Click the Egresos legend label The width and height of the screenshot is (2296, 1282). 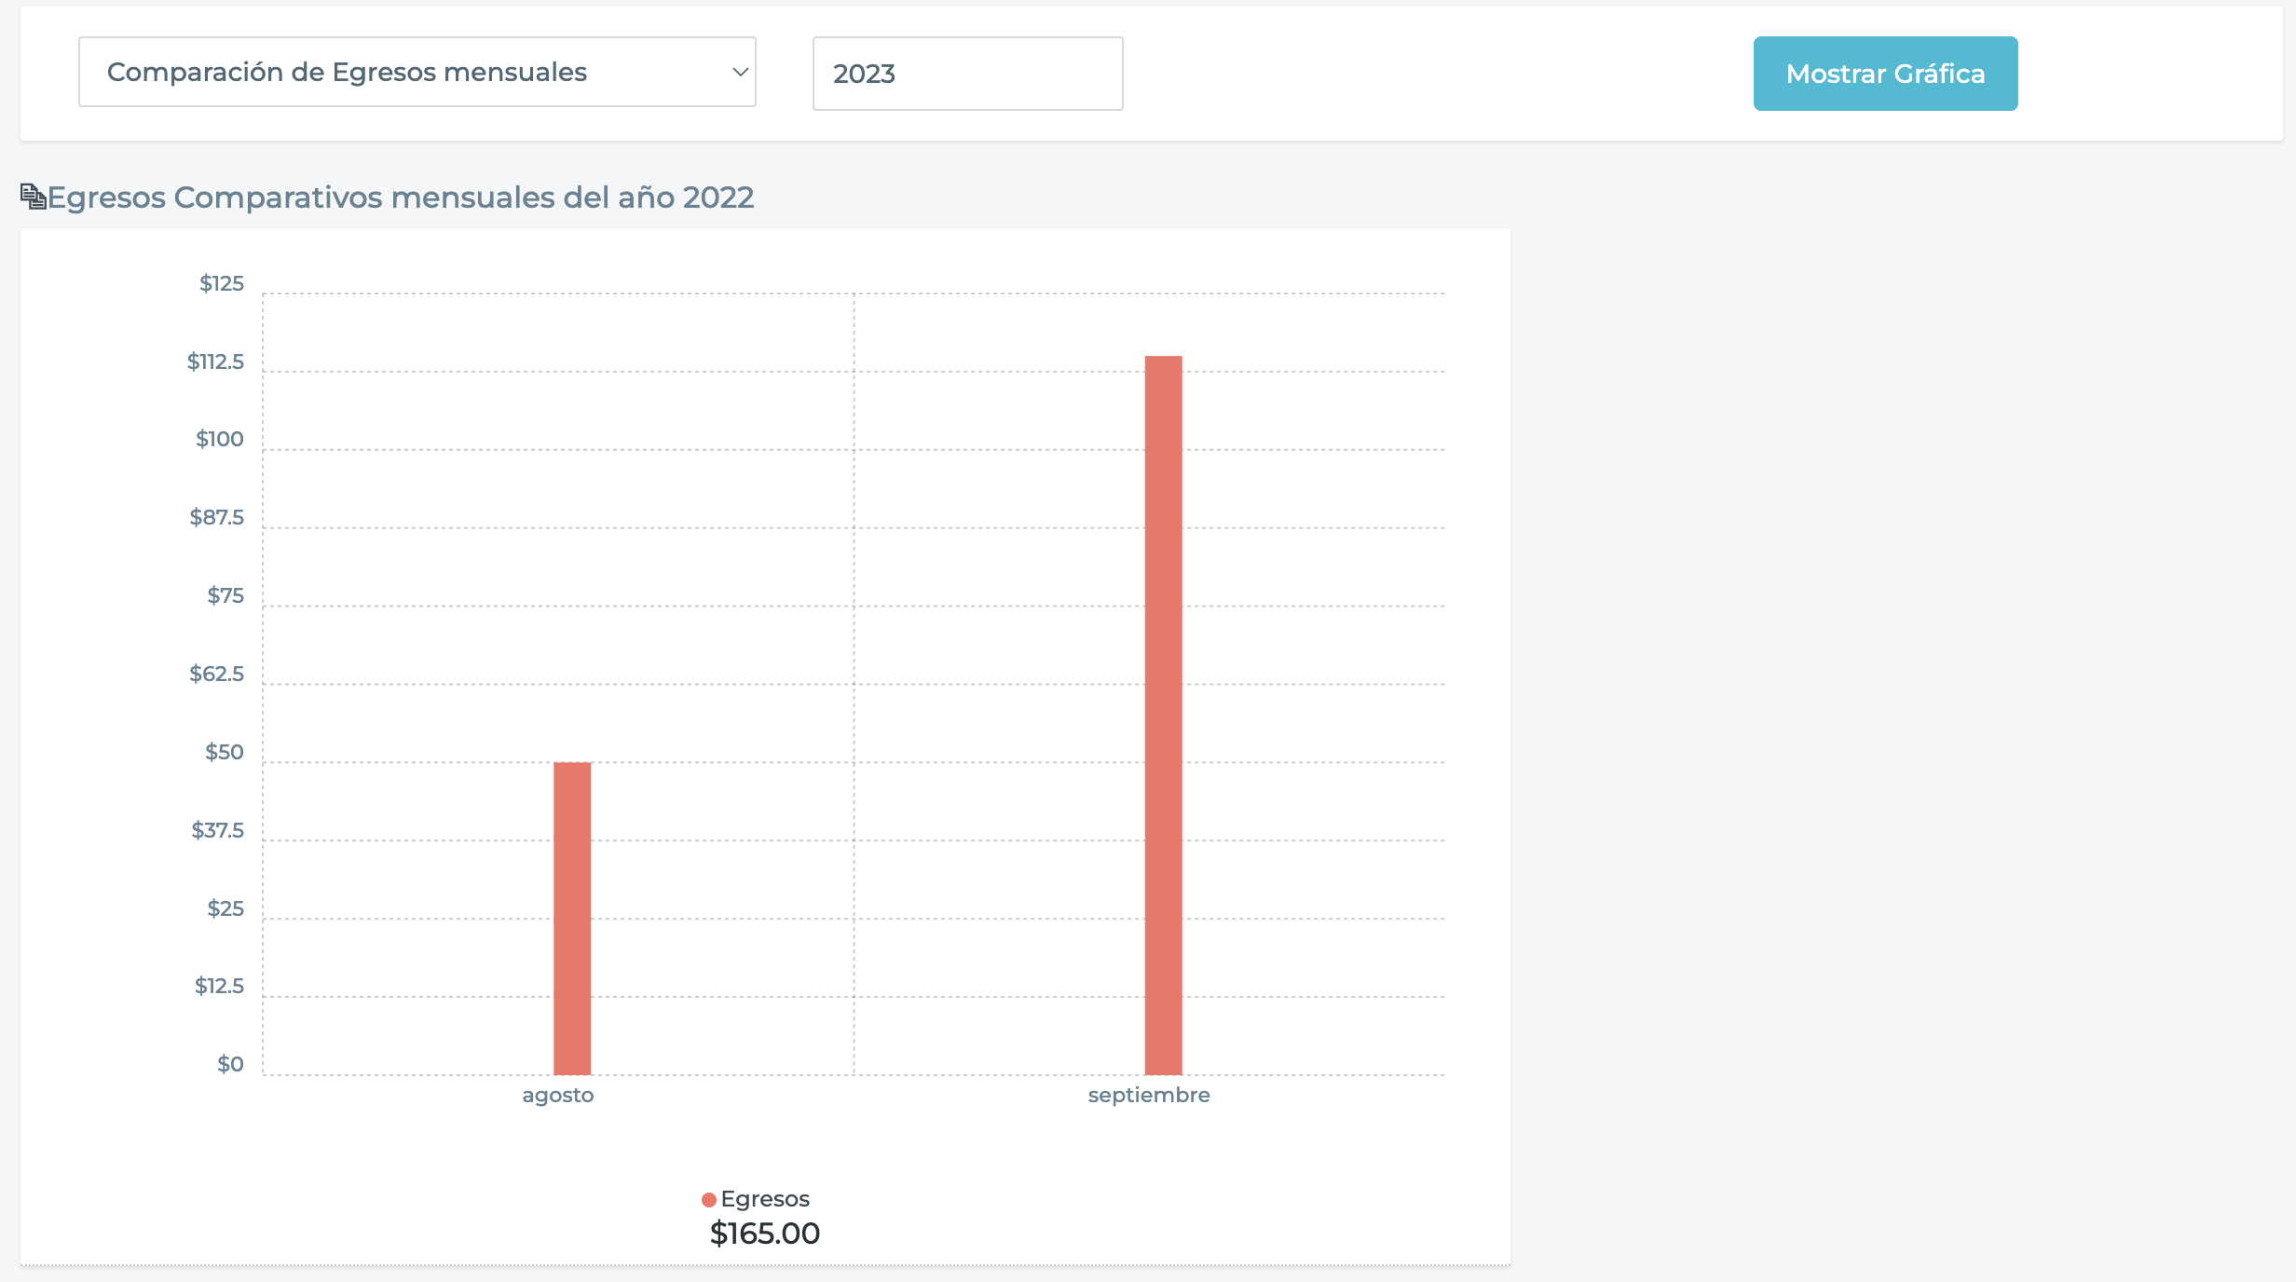pyautogui.click(x=765, y=1199)
